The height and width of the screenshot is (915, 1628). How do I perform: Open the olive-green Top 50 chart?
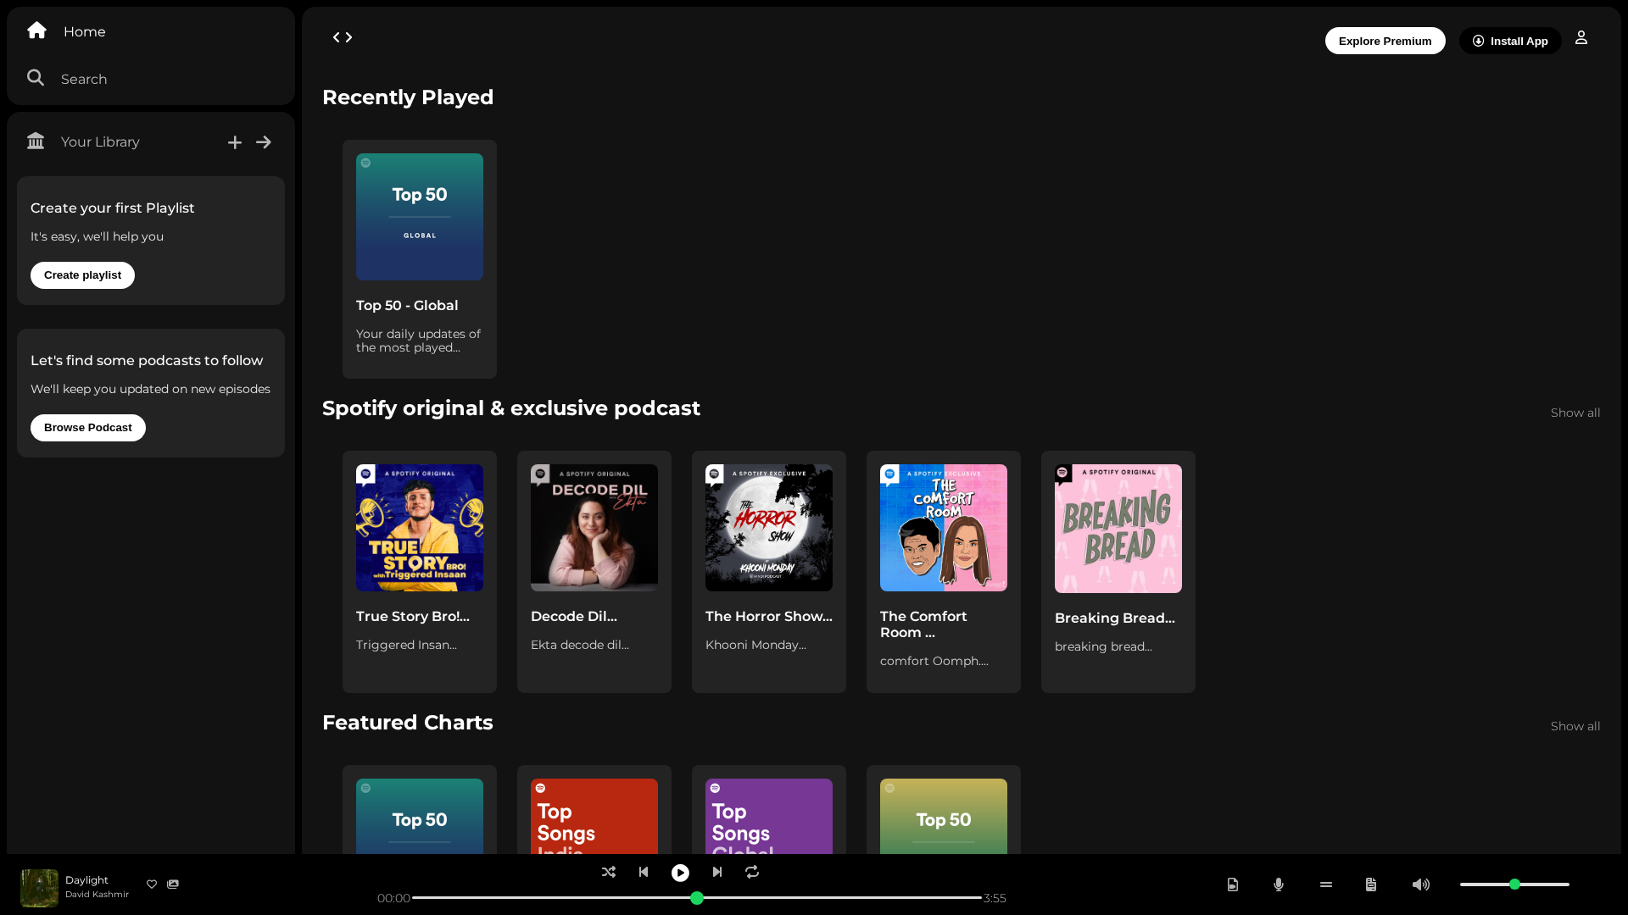click(944, 816)
